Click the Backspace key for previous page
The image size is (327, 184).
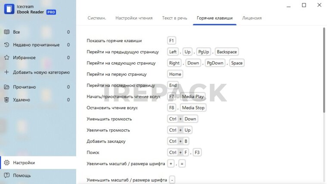[x=226, y=52]
